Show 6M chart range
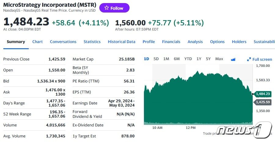The width and height of the screenshot is (275, 142). (x=177, y=59)
